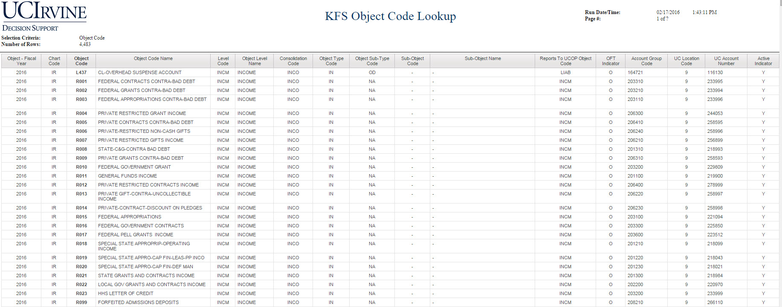Click the run time 1:43:11 PM

point(704,12)
